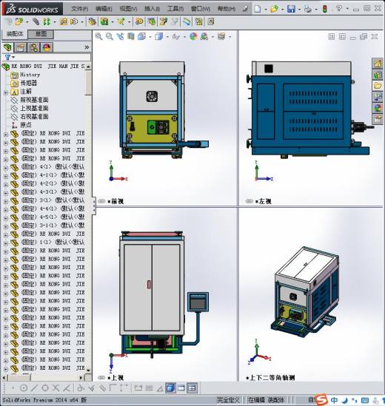
Task: Open the PropertyManager tab icon
Action: pos(21,47)
